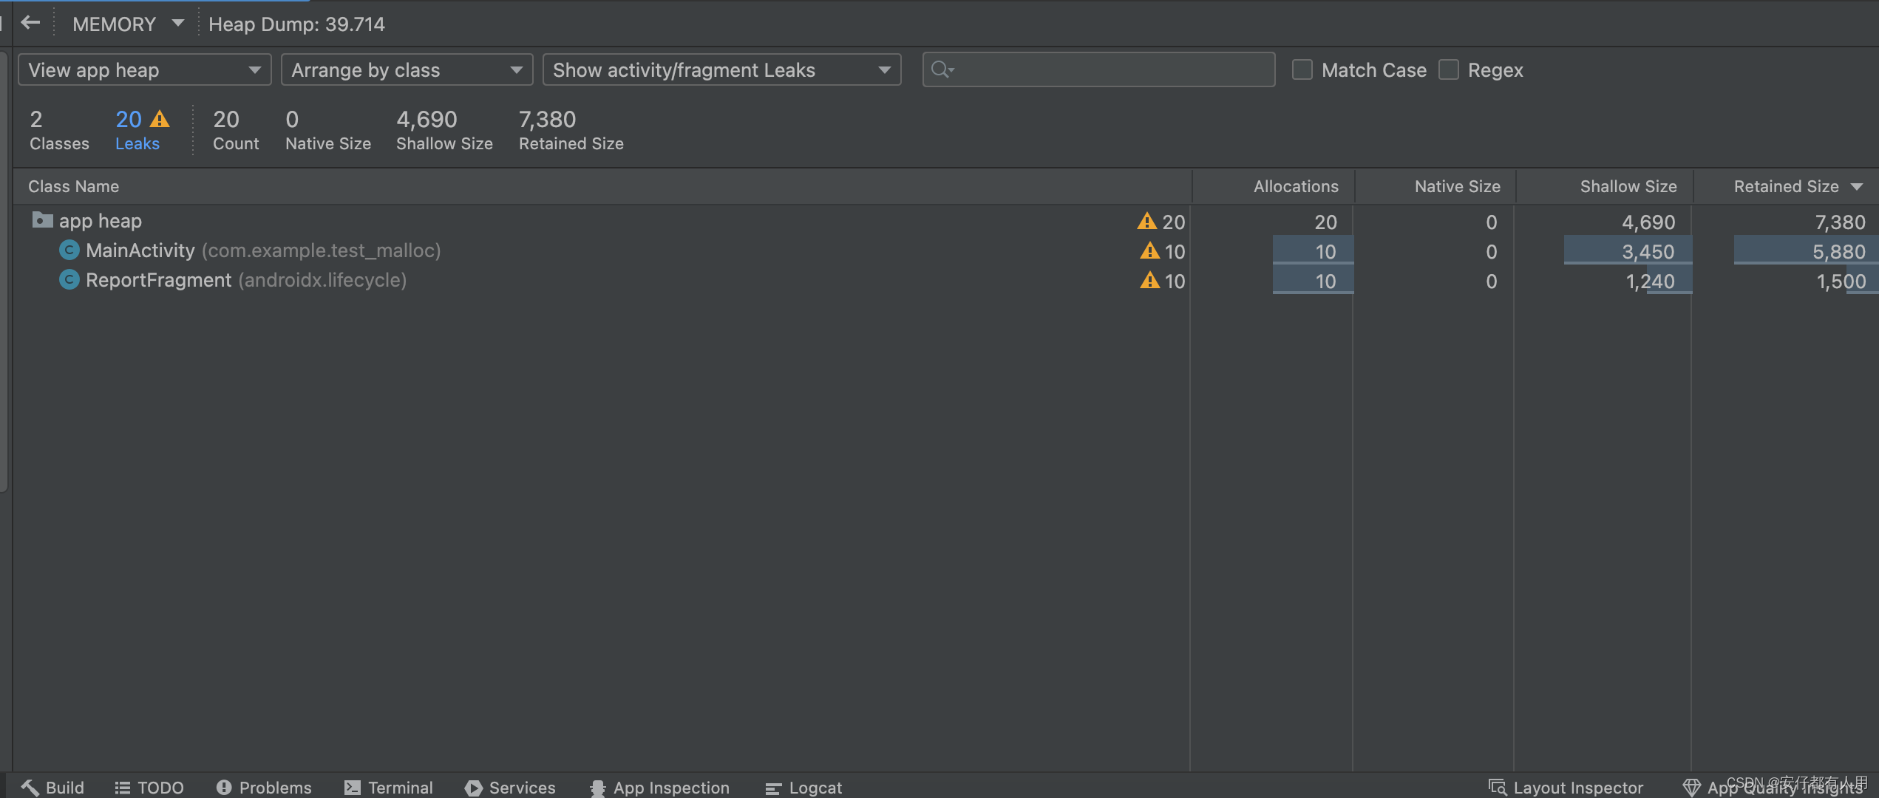This screenshot has height=798, width=1879.
Task: Click the MainActivity row to expand details
Action: coord(139,249)
